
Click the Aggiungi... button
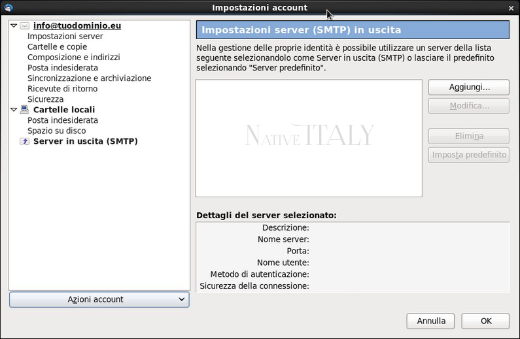pyautogui.click(x=468, y=87)
